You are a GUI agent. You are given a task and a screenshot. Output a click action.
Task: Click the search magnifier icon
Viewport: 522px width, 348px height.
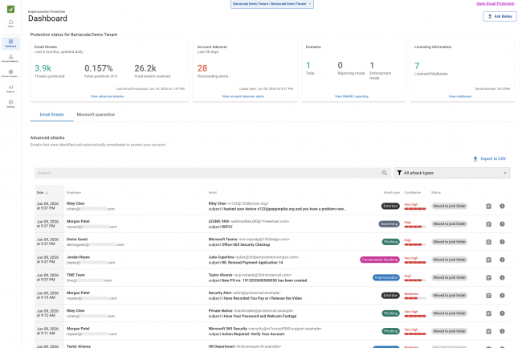click(x=385, y=173)
